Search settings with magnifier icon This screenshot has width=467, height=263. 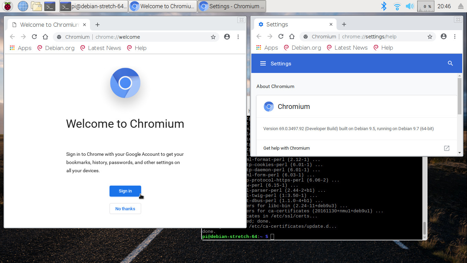coord(451,63)
